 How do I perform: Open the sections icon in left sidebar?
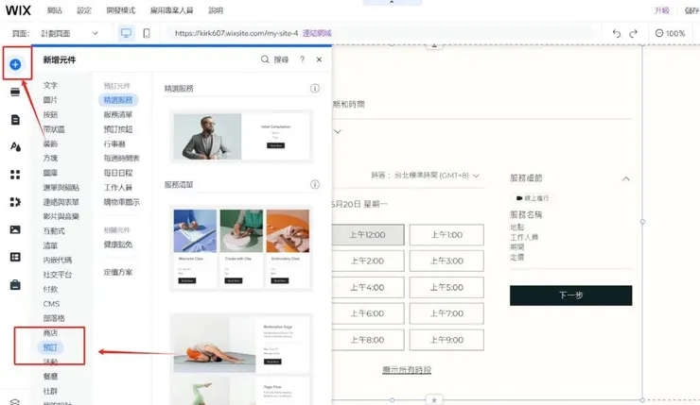15,92
